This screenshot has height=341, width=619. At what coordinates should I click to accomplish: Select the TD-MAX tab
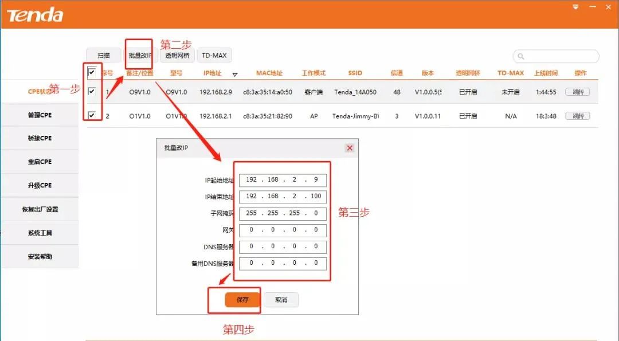[x=214, y=56]
